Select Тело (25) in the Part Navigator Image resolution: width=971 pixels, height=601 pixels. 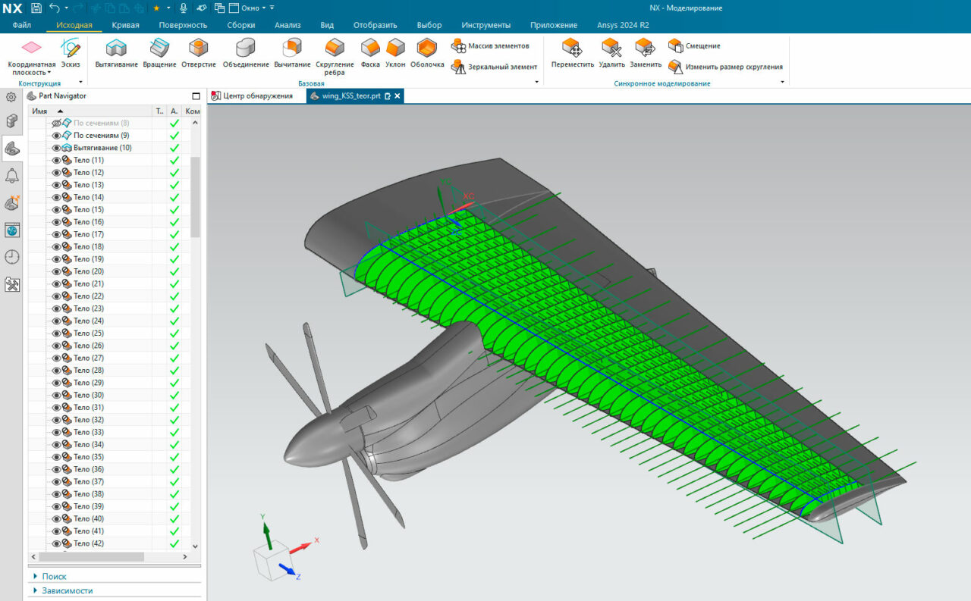pos(89,333)
